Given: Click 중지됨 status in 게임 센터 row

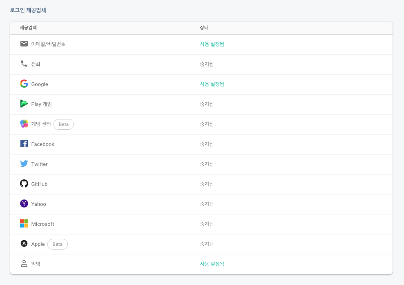Looking at the screenshot, I should 207,124.
